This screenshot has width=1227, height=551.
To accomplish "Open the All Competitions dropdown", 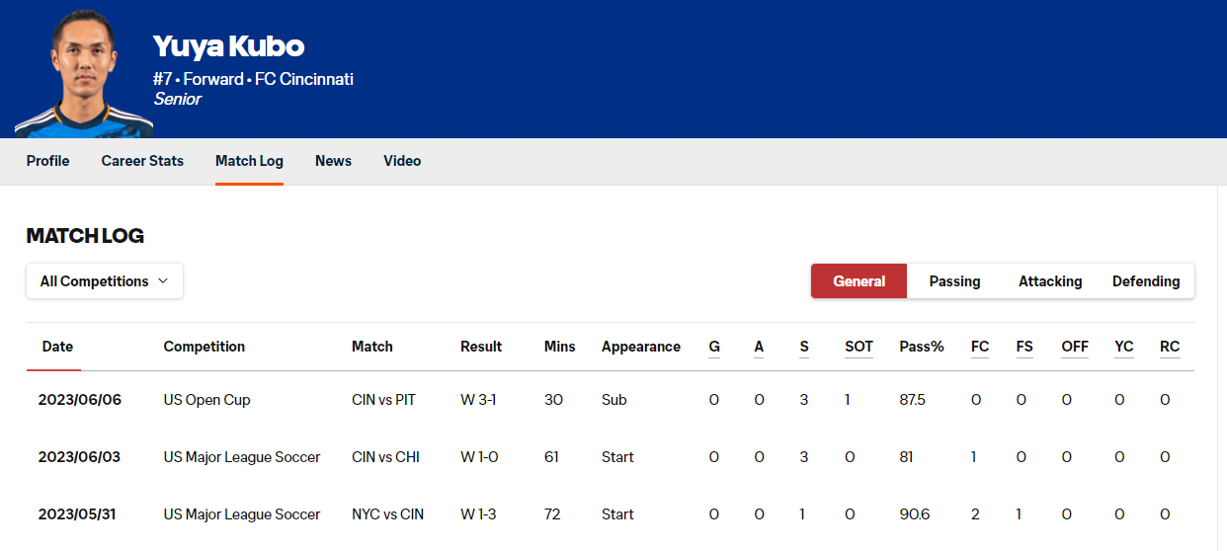I will click(x=105, y=281).
